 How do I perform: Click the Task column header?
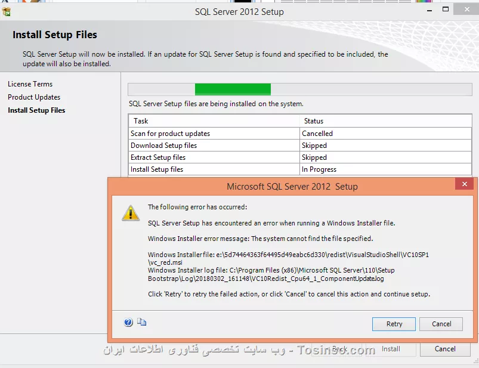pyautogui.click(x=214, y=121)
